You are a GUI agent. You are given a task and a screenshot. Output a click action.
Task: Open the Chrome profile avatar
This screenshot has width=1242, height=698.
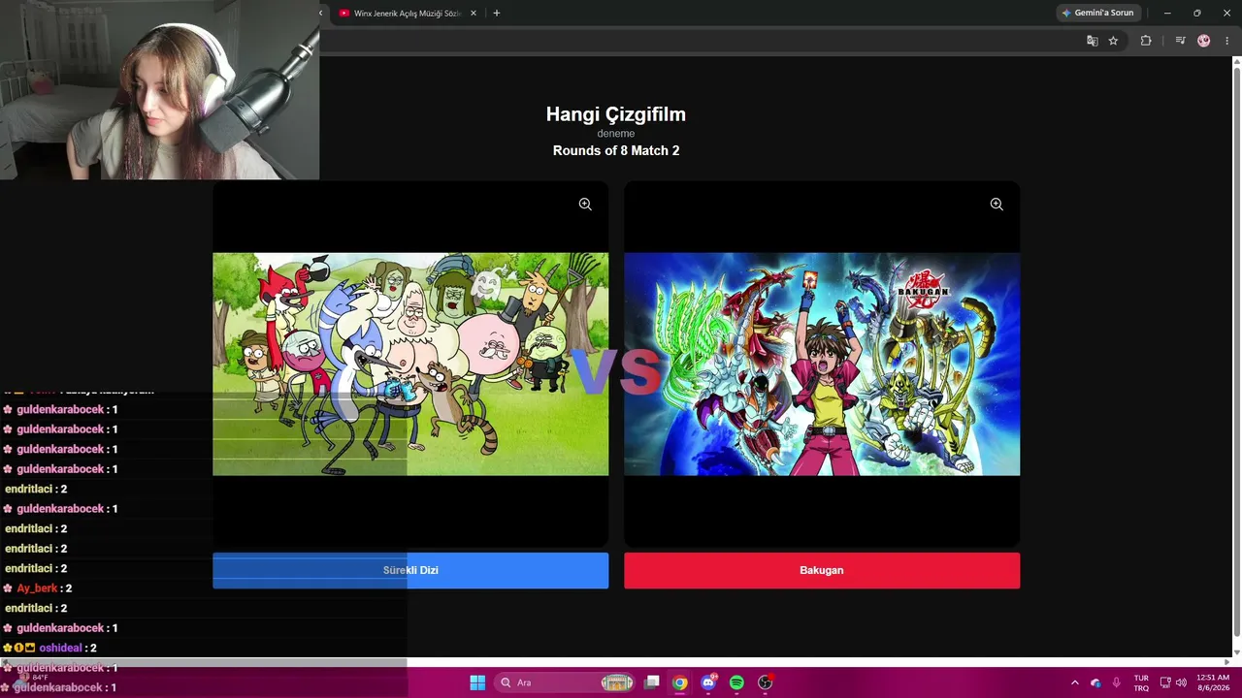point(1204,41)
